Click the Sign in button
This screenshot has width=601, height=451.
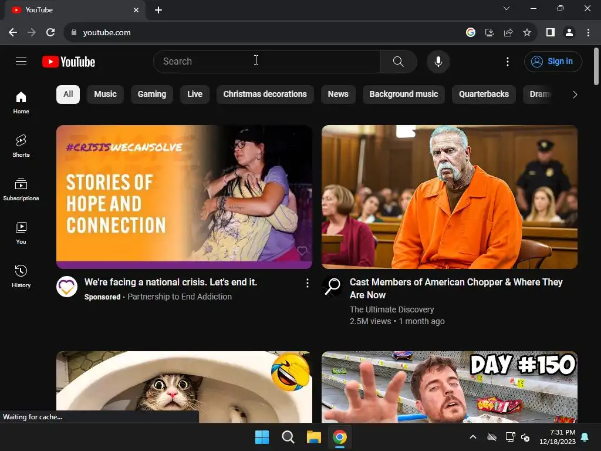[553, 61]
